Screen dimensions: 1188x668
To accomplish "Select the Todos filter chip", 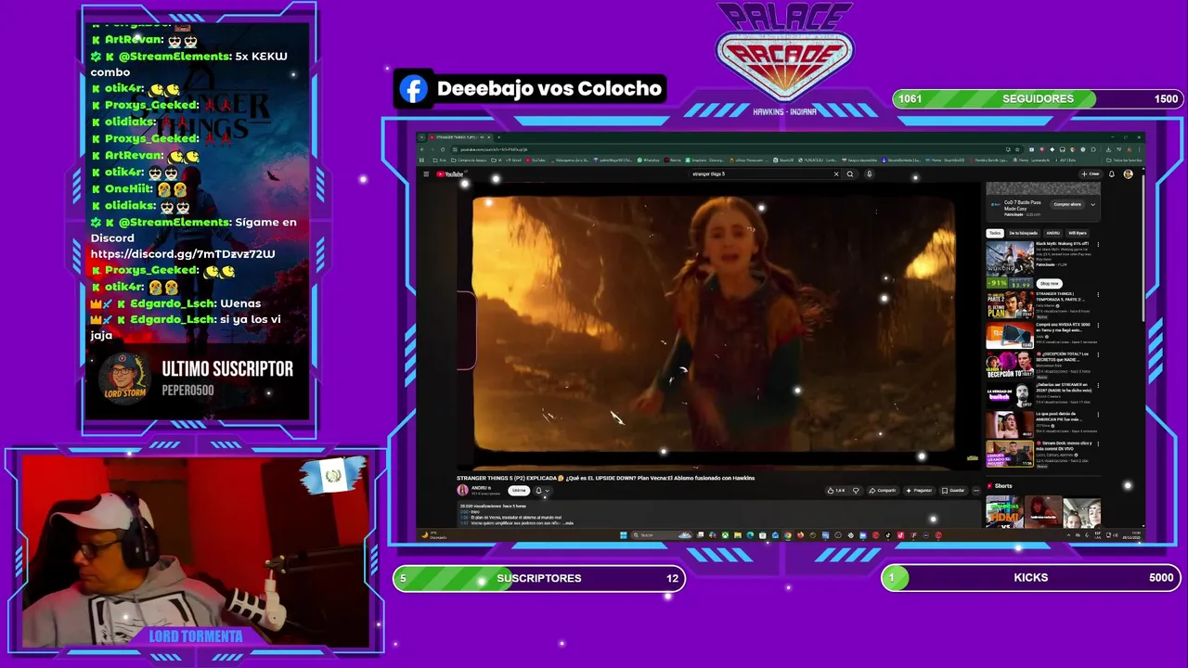I will pos(995,233).
